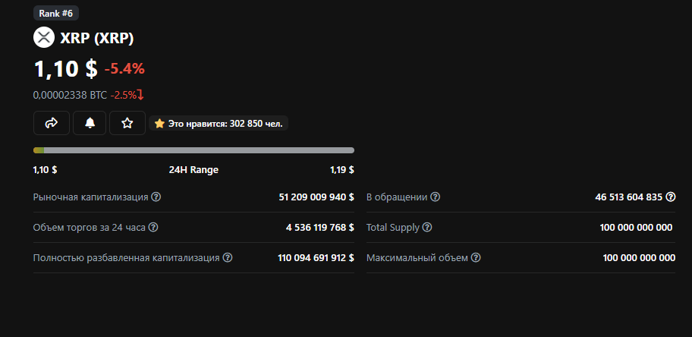Click help icon beside 24-hour trading volume
This screenshot has height=337, width=692.
click(153, 227)
